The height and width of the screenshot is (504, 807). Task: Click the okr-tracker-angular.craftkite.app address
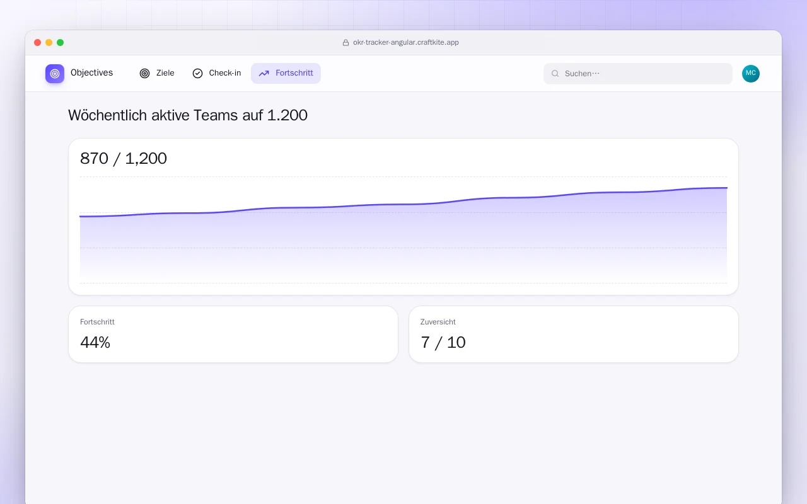(406, 43)
